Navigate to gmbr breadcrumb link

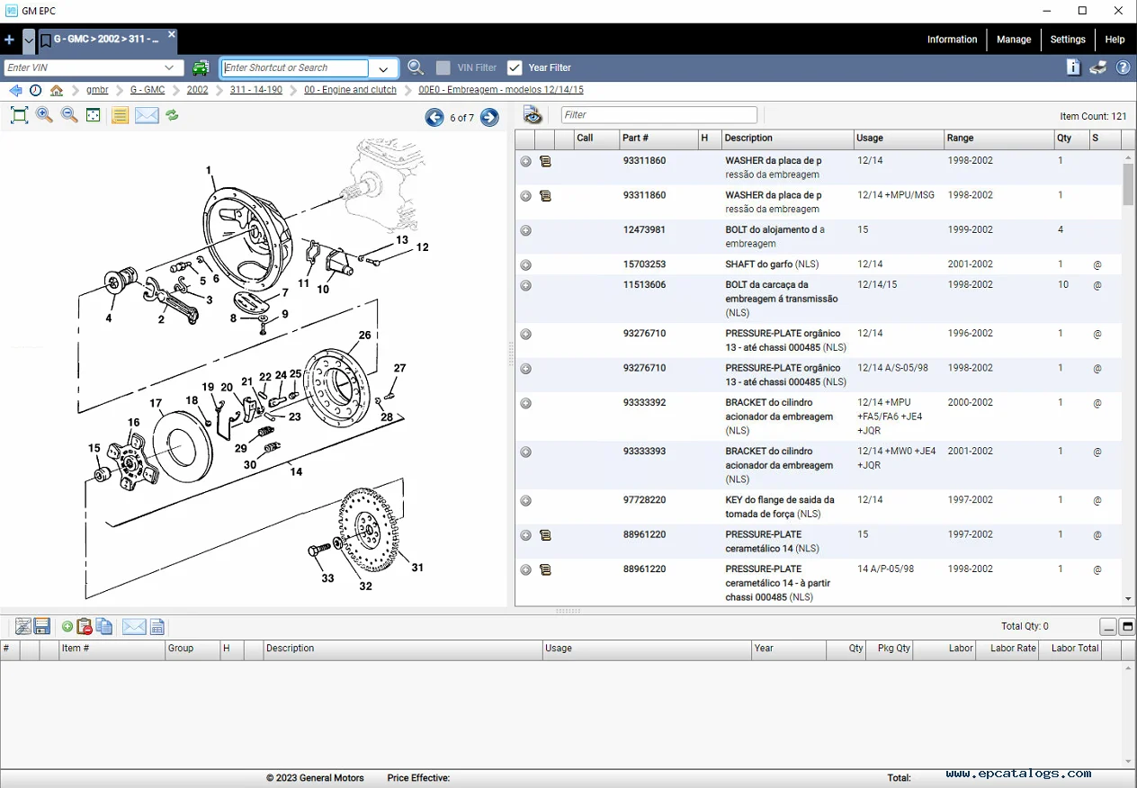[x=97, y=90]
